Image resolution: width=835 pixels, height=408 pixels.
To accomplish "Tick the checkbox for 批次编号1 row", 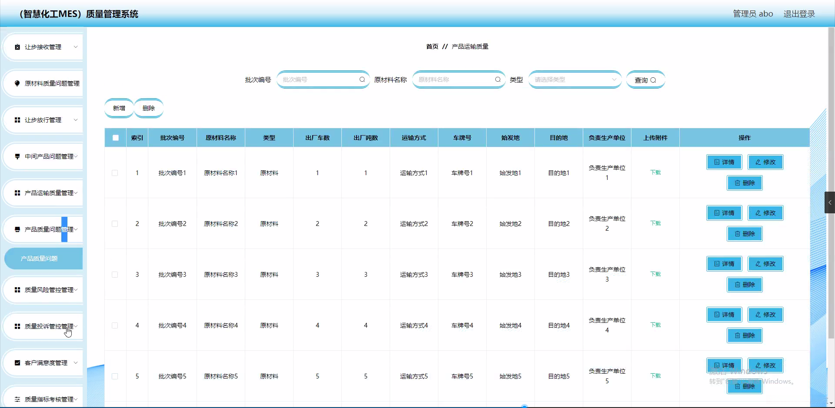I will pos(115,173).
